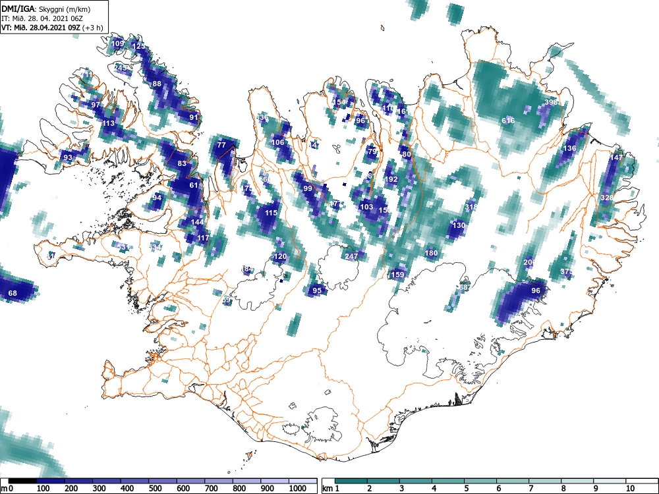
Task: Click the visibility value '110' on the map
Action: [388, 109]
